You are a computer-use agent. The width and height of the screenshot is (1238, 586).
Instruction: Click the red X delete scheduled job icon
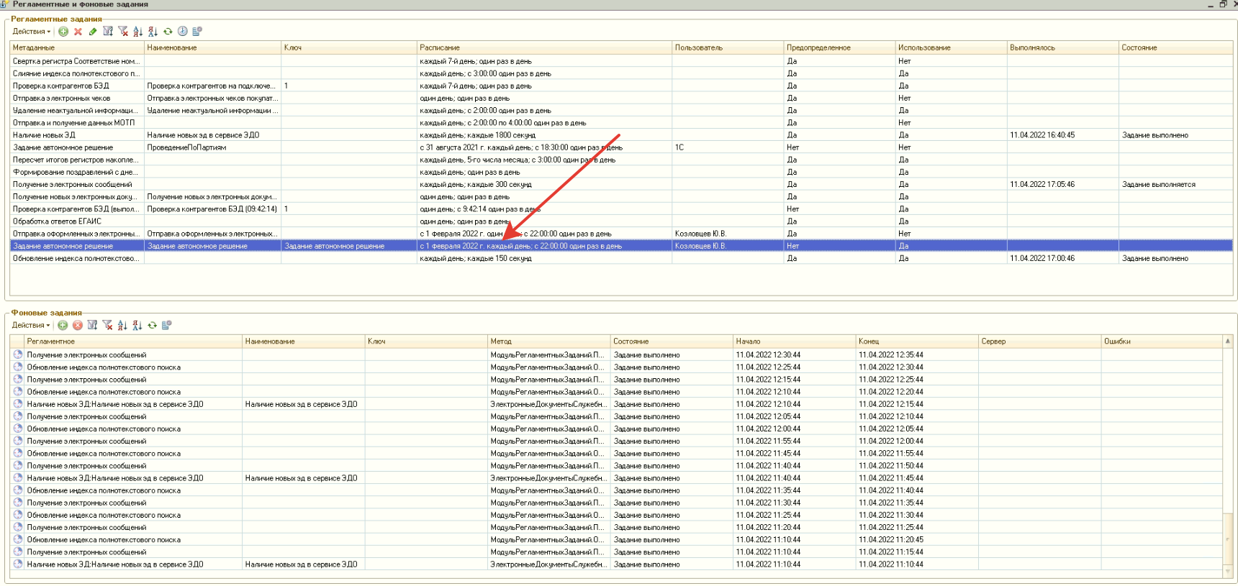point(78,32)
